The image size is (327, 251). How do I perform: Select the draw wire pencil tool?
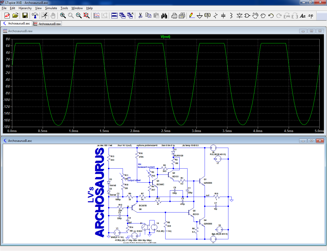192,16
